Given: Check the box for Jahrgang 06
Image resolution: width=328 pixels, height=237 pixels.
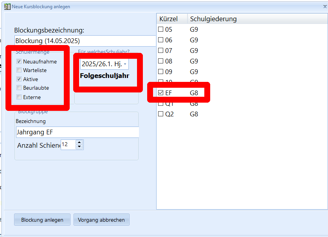Looking at the screenshot, I should [x=160, y=40].
